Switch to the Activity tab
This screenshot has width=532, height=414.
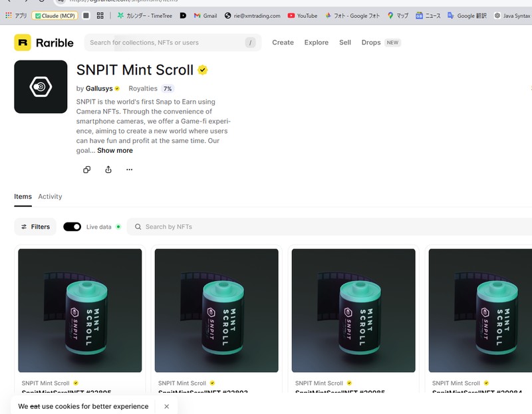tap(50, 197)
